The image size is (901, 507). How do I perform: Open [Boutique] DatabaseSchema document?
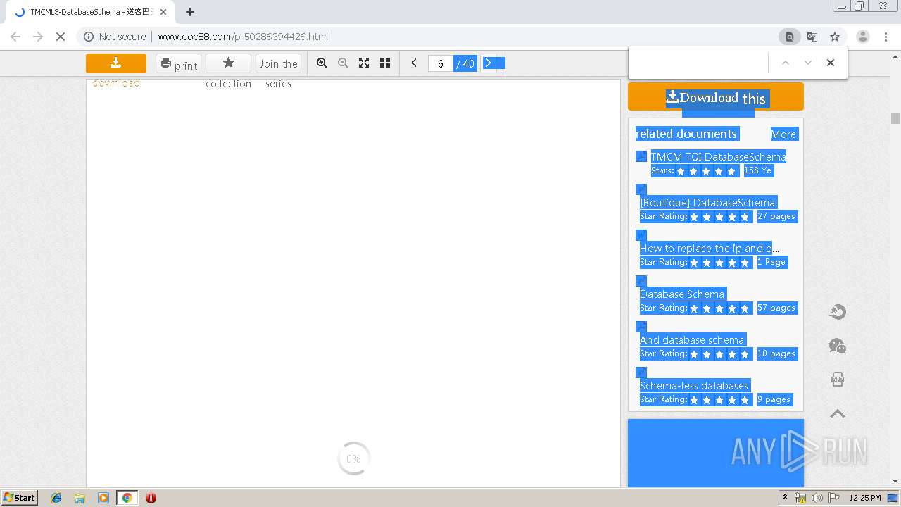tap(707, 202)
